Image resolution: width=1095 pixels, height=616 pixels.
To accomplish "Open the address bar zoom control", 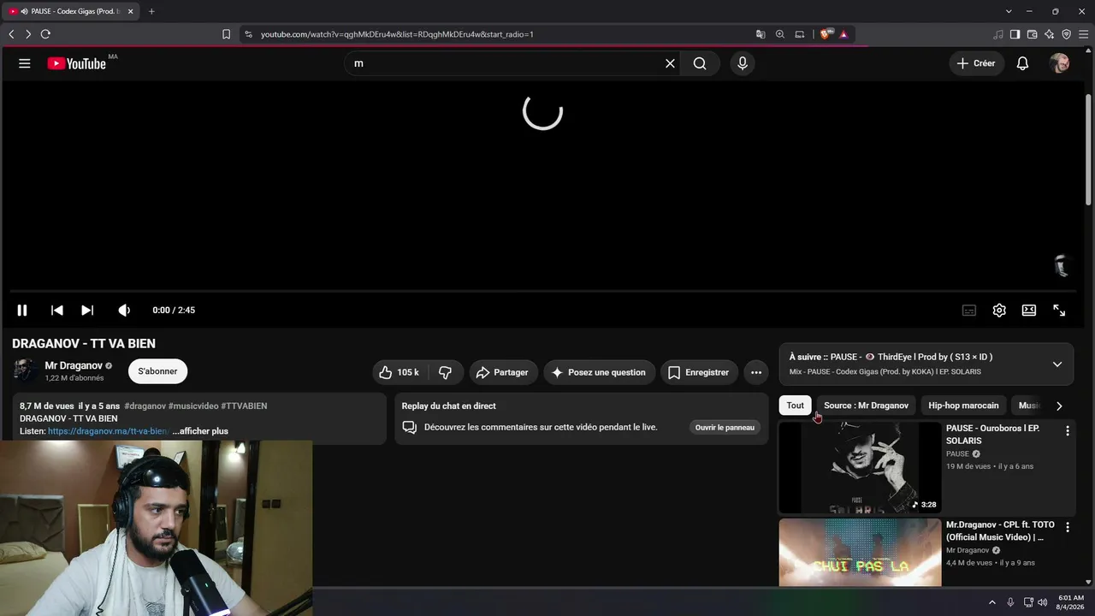I will 780,34.
